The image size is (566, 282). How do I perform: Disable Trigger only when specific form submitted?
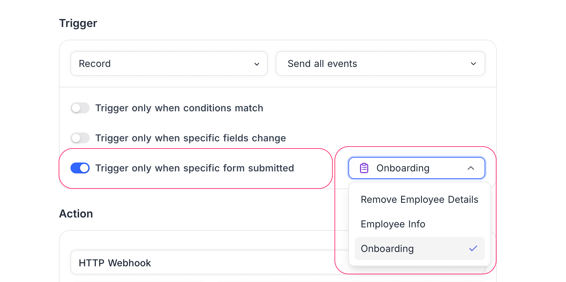point(80,168)
